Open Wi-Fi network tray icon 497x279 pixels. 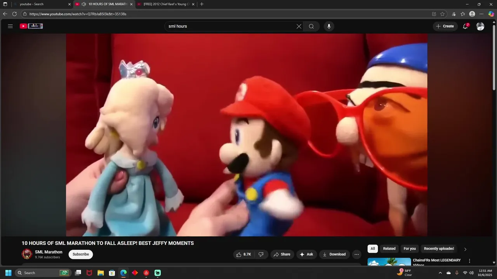point(465,273)
